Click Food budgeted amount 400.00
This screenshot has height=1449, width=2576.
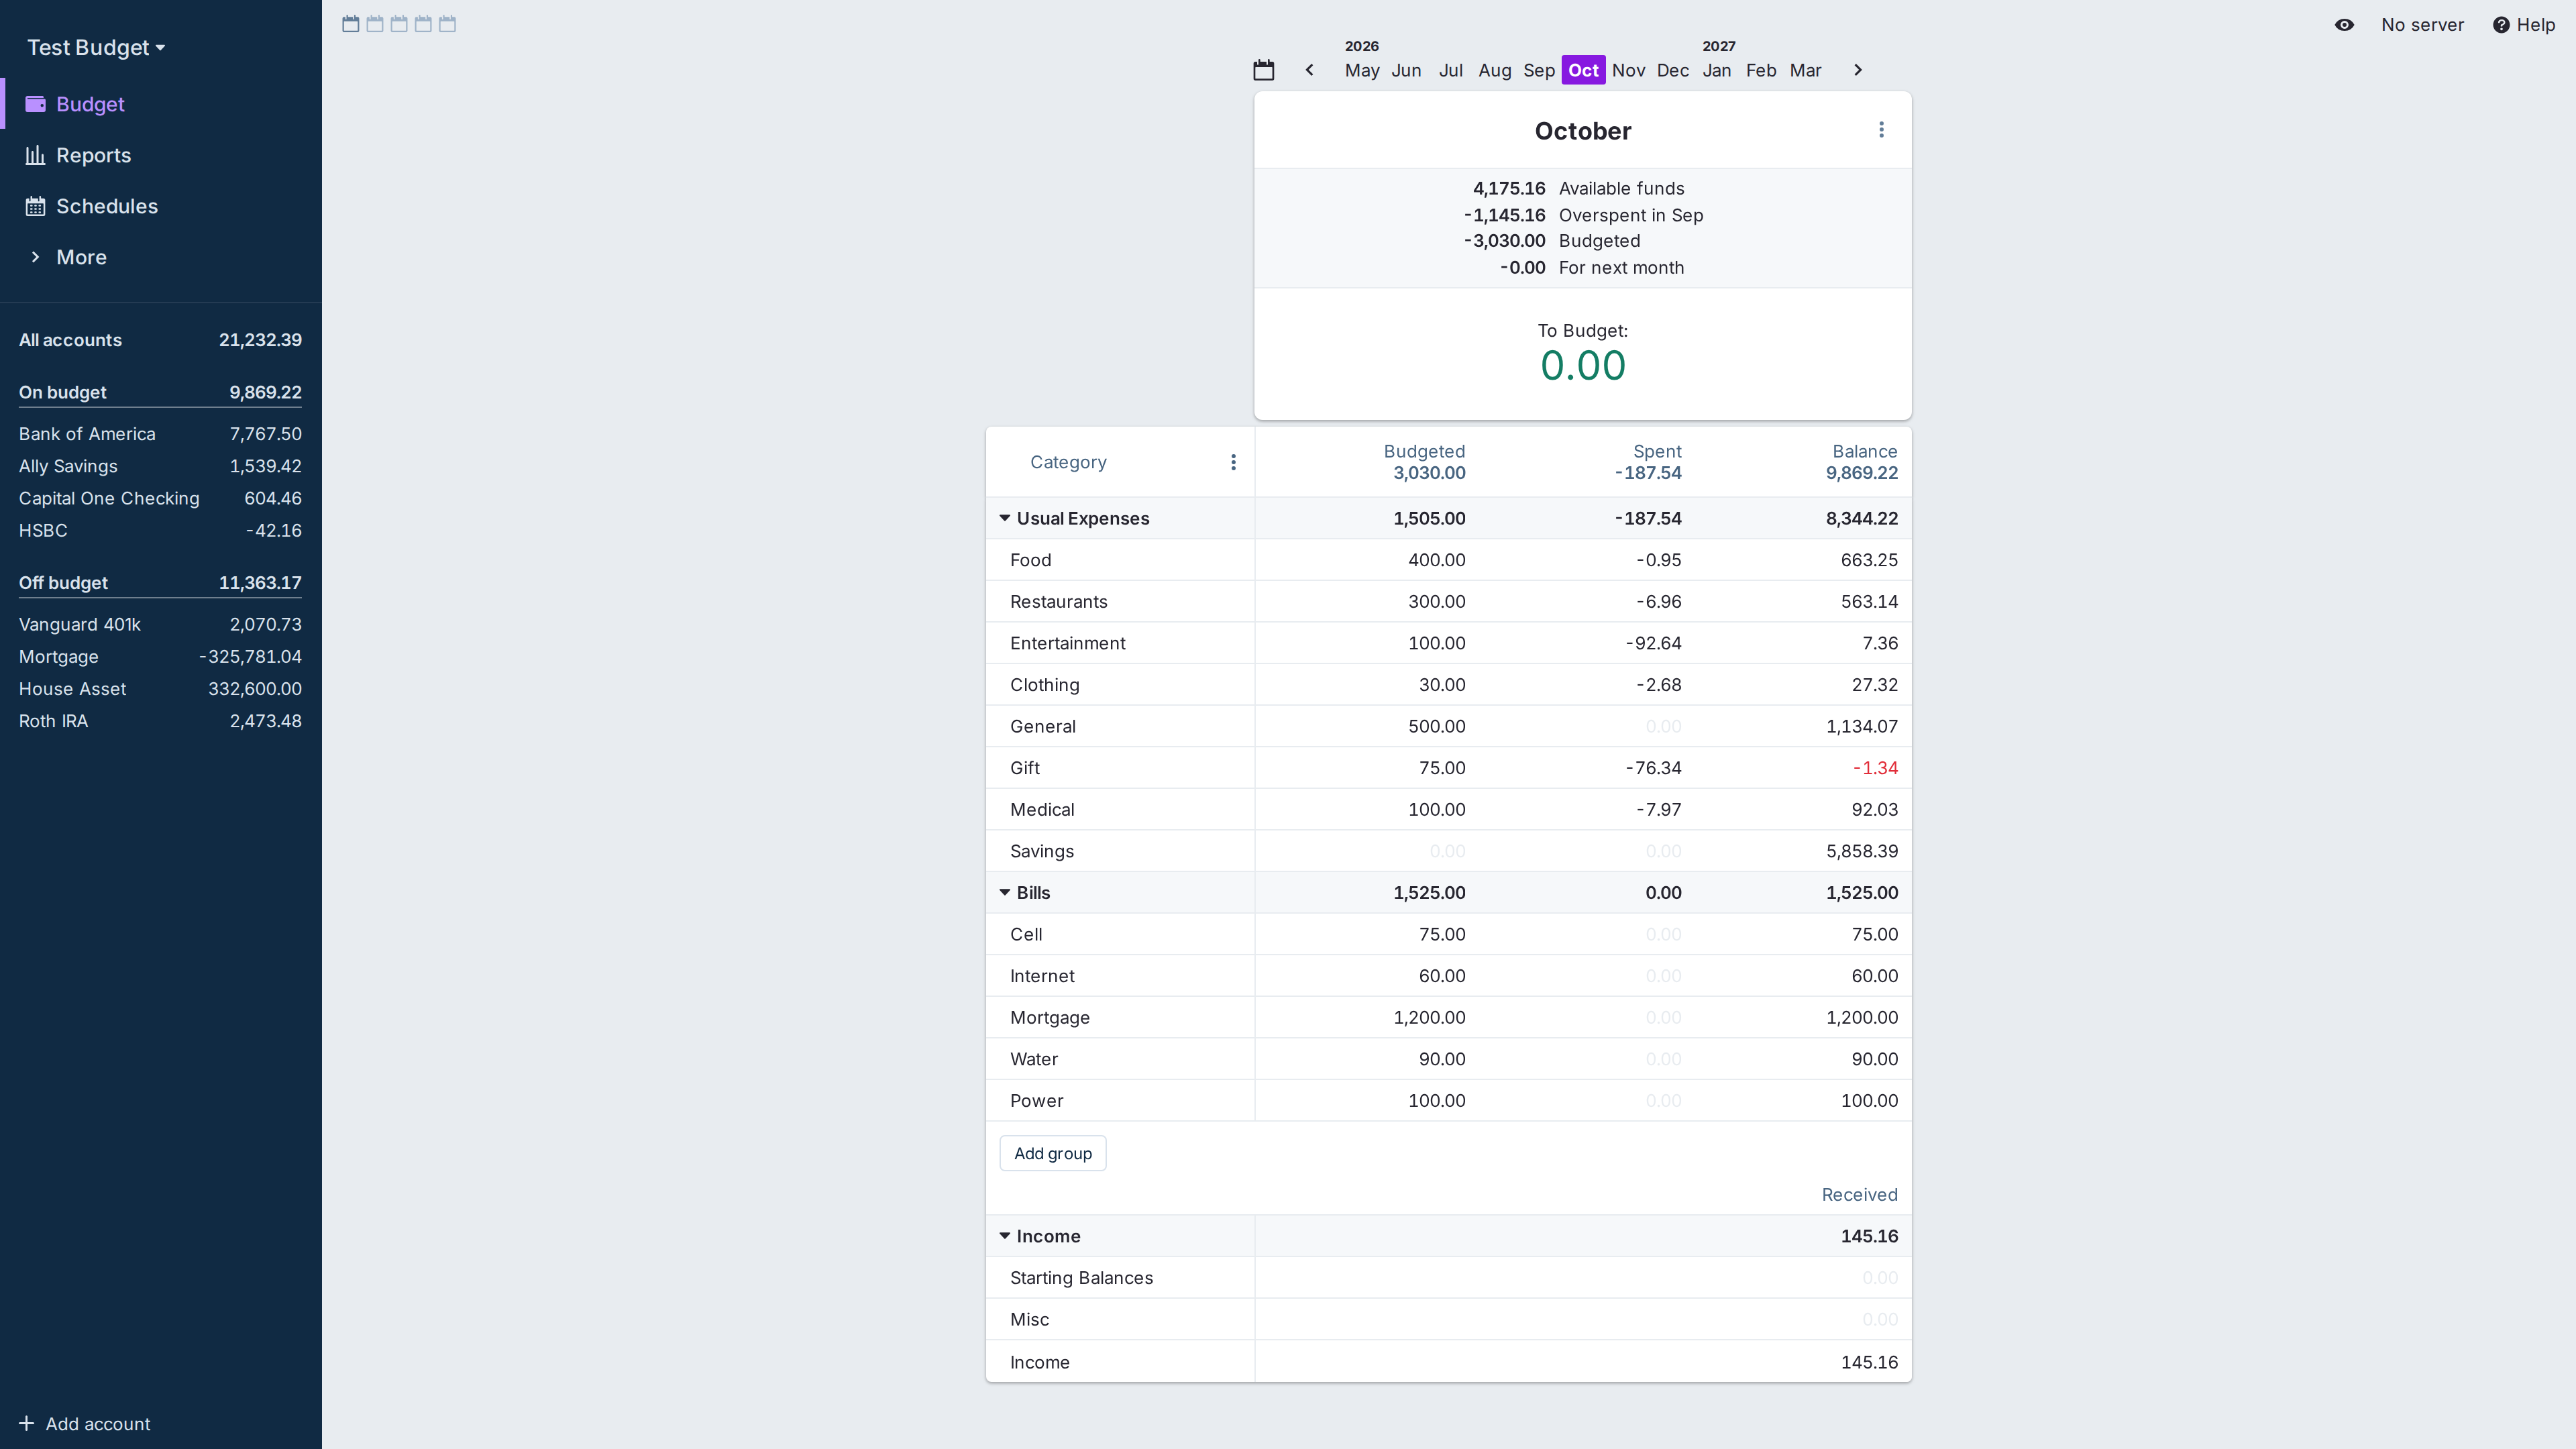(x=1436, y=560)
